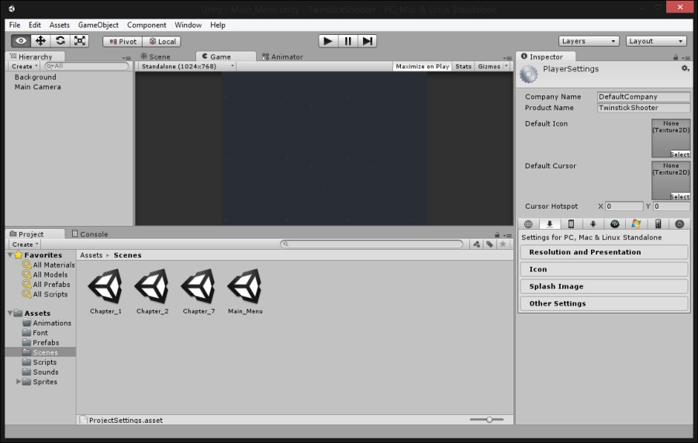
Task: Expand the Icon settings section
Action: 604,269
